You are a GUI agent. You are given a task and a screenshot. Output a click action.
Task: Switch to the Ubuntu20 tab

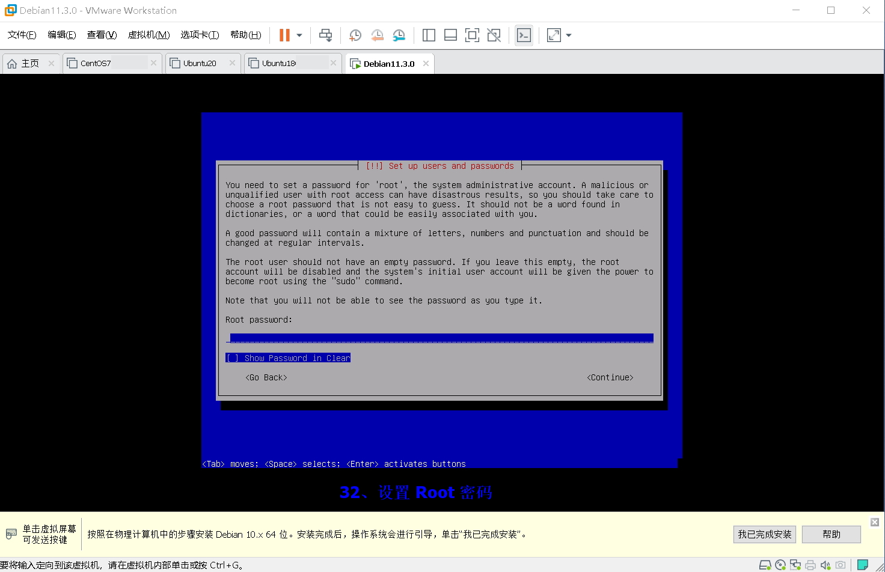203,63
